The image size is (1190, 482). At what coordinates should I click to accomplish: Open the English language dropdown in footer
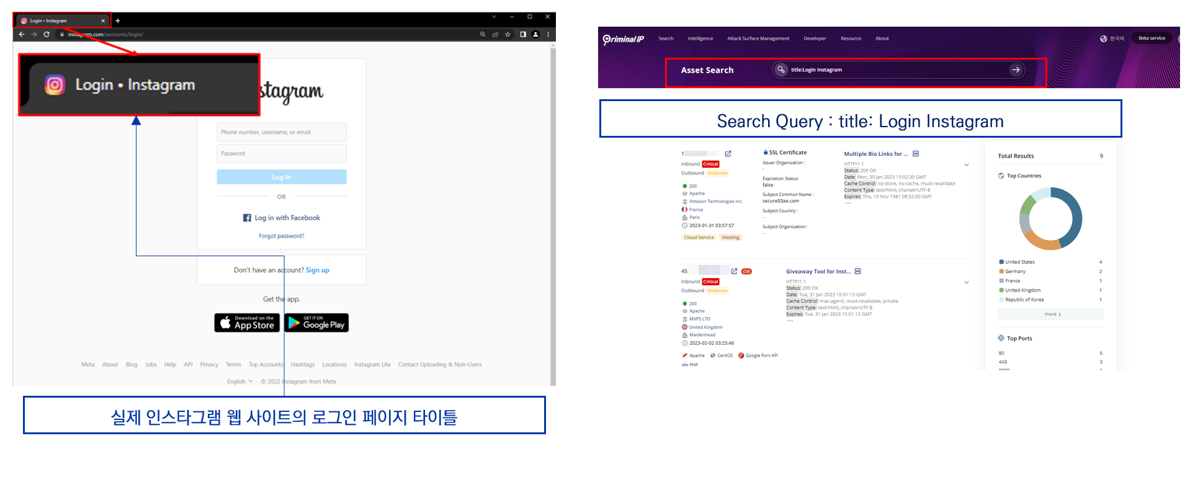(x=239, y=382)
